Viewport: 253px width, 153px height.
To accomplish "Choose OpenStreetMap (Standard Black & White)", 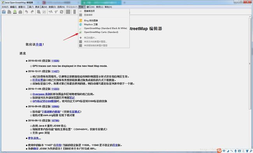I will [104, 28].
